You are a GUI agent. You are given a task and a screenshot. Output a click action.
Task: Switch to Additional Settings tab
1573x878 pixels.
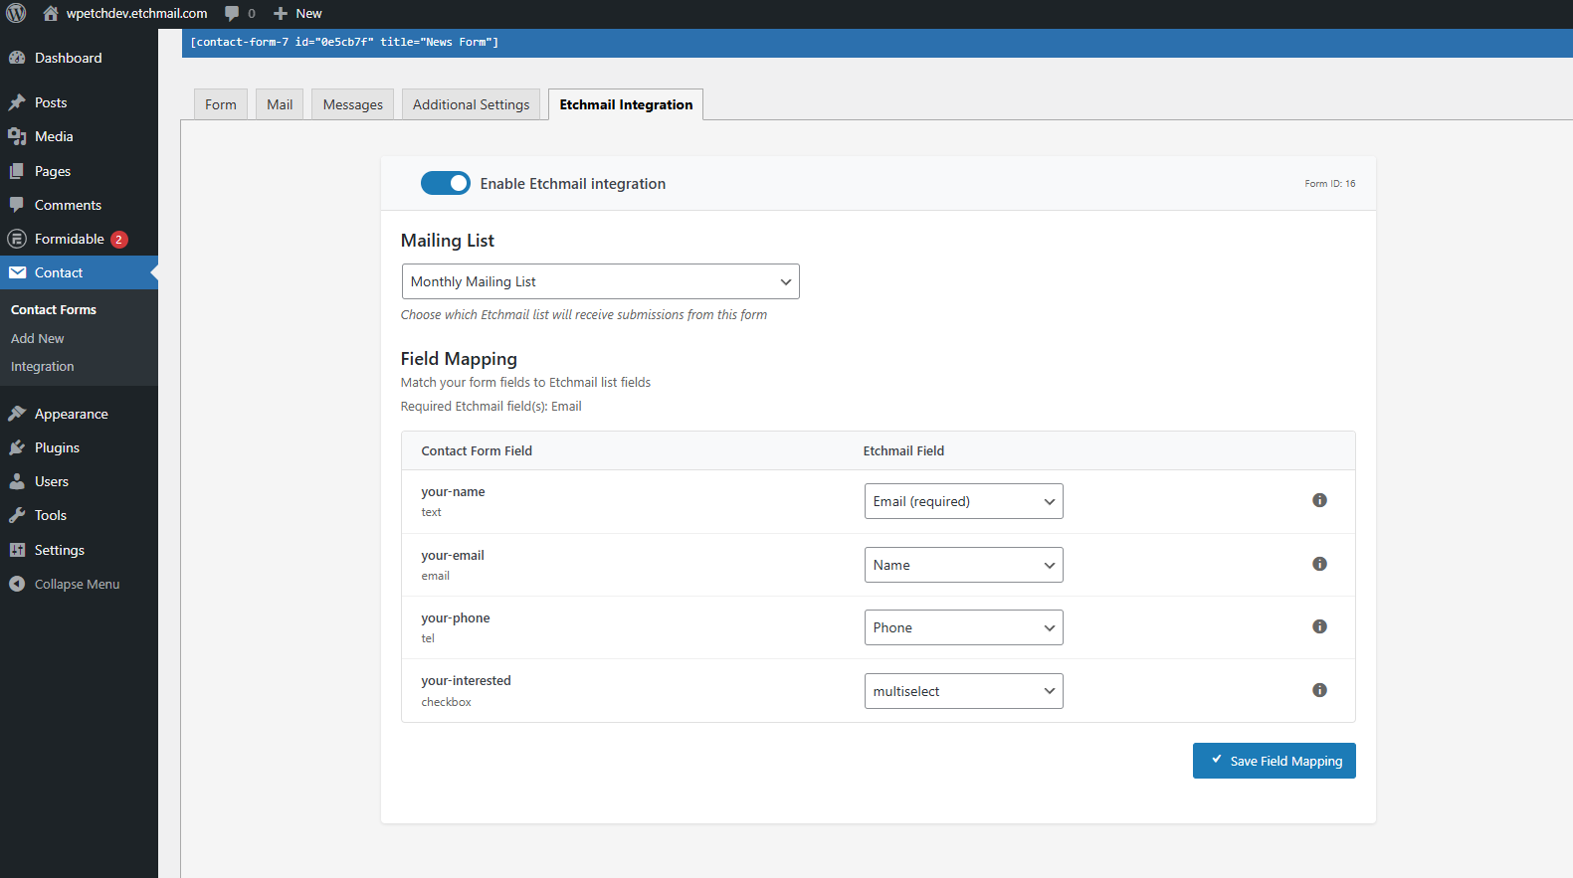472,104
